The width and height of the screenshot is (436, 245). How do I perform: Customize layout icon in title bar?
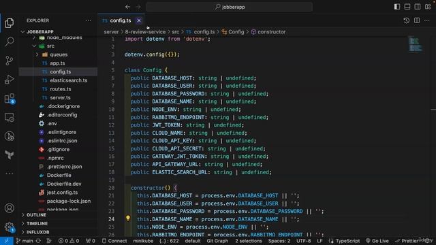428,7
